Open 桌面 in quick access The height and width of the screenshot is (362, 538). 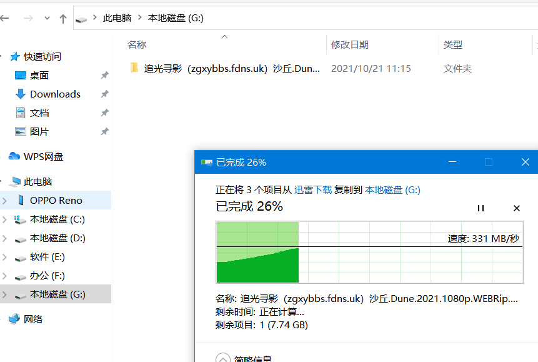(39, 75)
